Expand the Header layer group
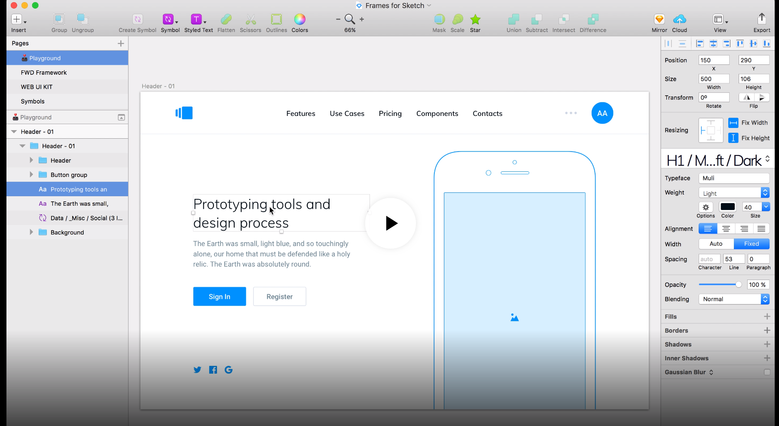Viewport: 779px width, 426px height. pos(31,160)
